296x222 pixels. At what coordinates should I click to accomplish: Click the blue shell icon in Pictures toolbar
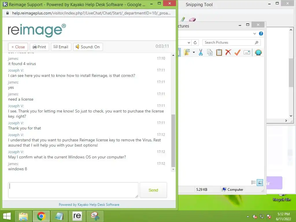coord(258,52)
